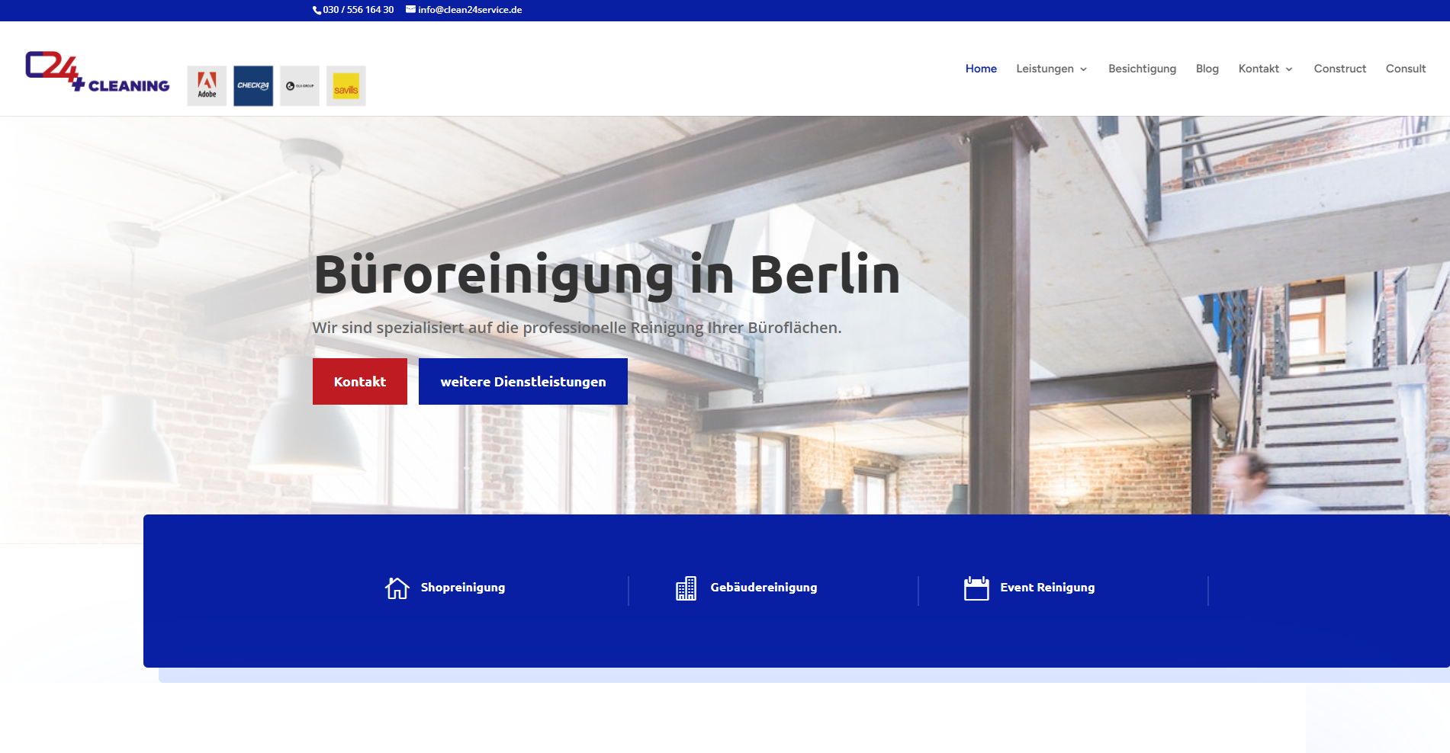Click the phone icon in top bar
This screenshot has height=753, width=1450.
click(317, 10)
